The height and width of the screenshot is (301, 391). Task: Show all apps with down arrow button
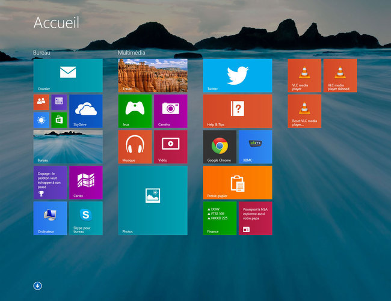38,286
